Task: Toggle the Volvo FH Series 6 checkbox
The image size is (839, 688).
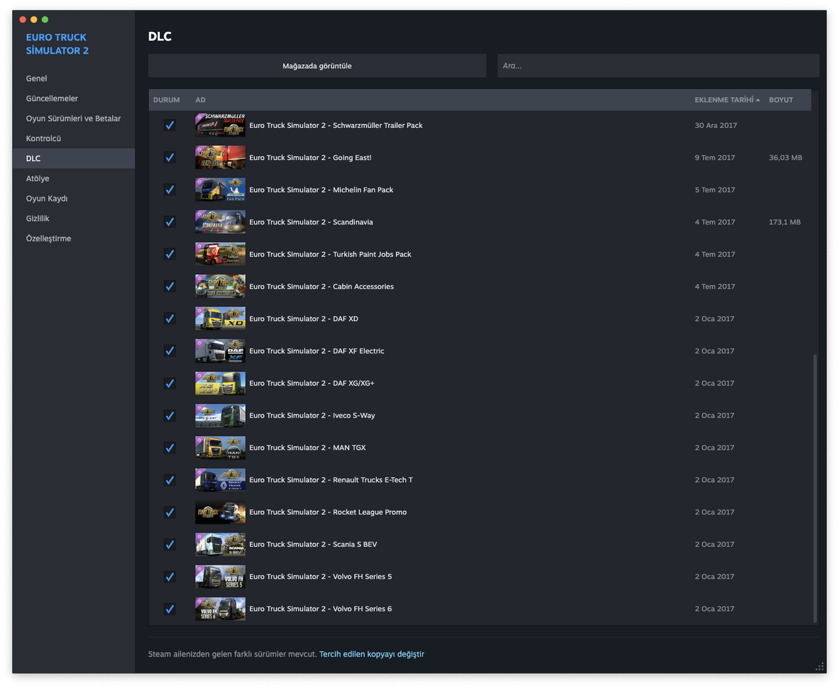Action: pyautogui.click(x=170, y=609)
